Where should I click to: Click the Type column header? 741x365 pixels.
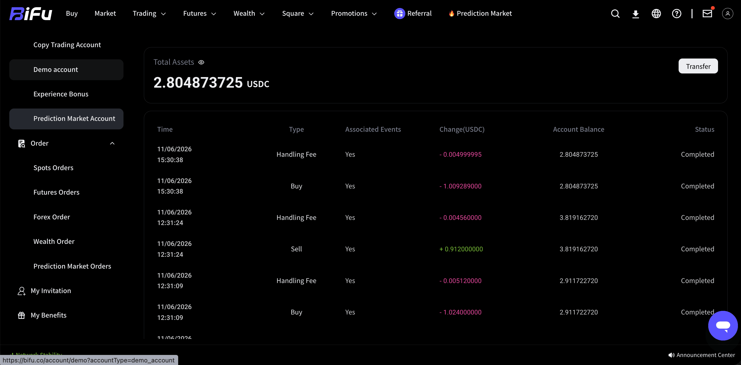[296, 129]
